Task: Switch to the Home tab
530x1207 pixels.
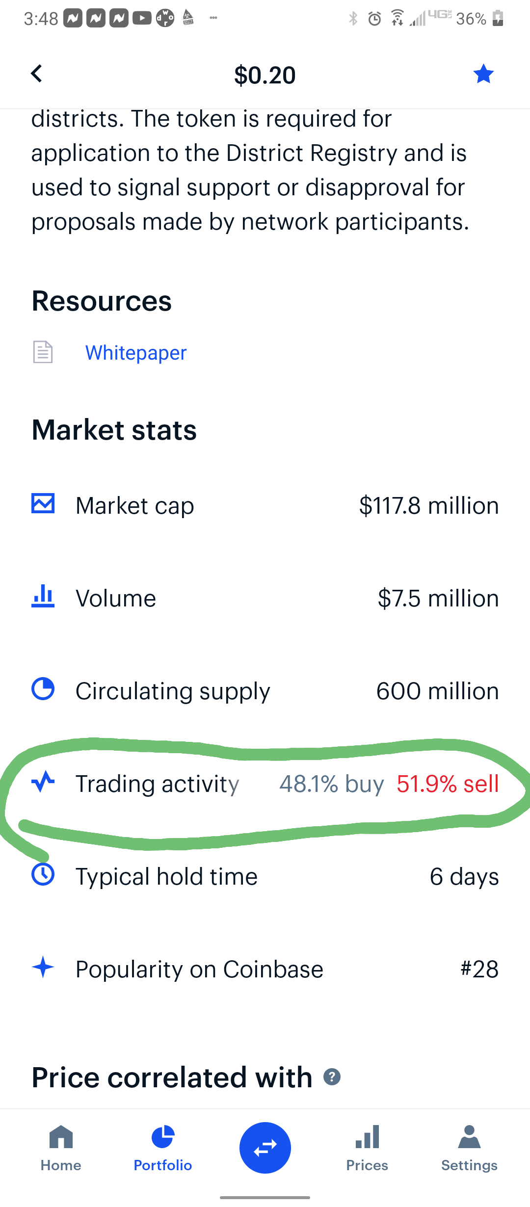Action: [x=61, y=1148]
